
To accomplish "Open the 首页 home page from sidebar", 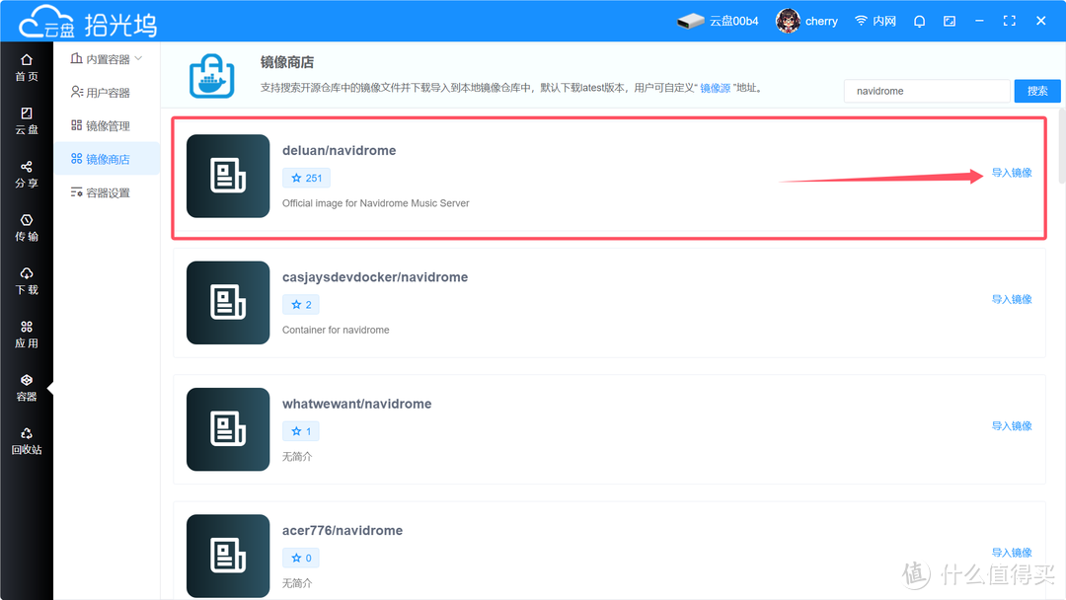I will (x=26, y=67).
